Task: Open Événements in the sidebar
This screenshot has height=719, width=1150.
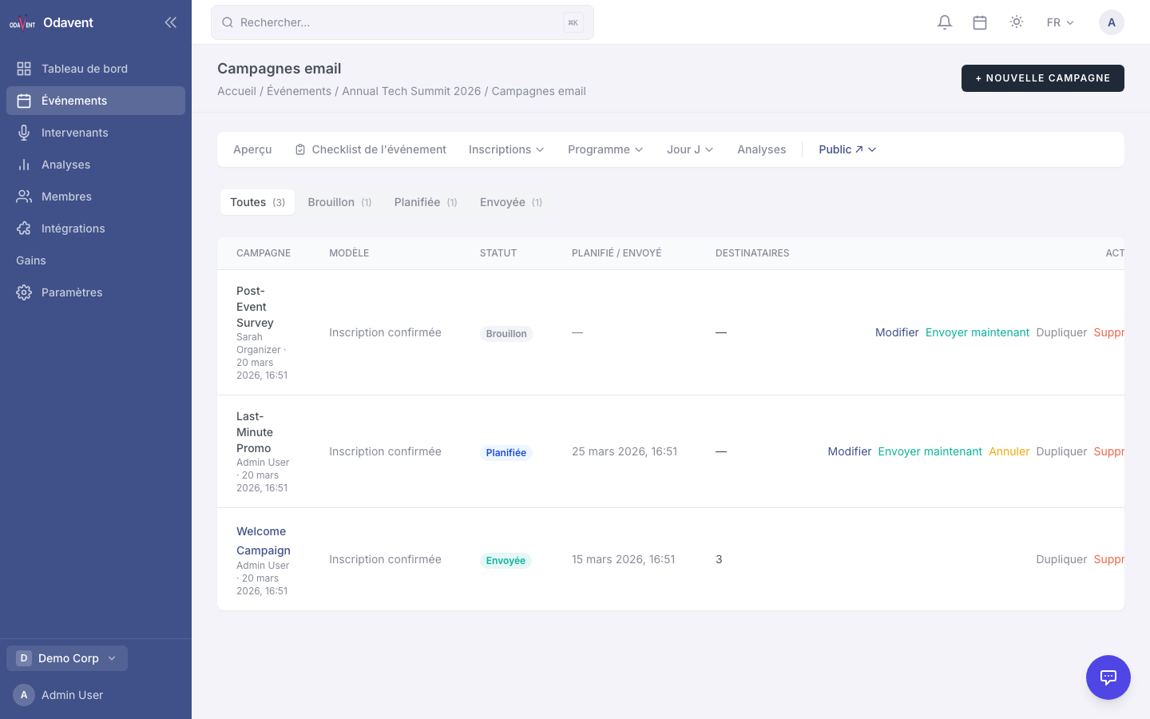Action: click(x=96, y=101)
